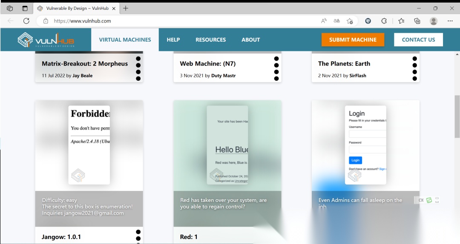The width and height of the screenshot is (460, 244).
Task: Open The Planets: Earth link
Action: pyautogui.click(x=344, y=64)
